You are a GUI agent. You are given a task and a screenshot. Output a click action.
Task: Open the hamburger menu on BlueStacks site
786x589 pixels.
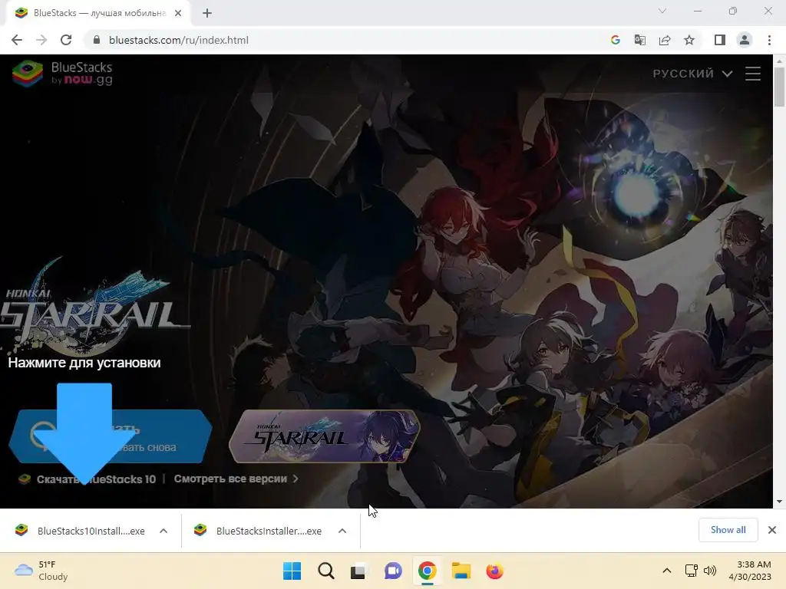click(x=752, y=74)
